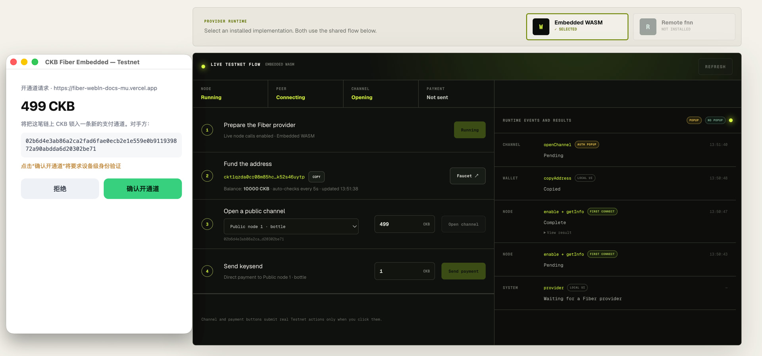Click the 'Pending' status under openChannel
Screen dimensions: 762x356
pyautogui.click(x=553, y=156)
